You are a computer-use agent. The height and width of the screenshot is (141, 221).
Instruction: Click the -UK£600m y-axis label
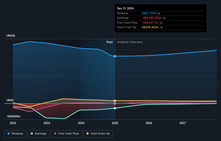click(13, 116)
